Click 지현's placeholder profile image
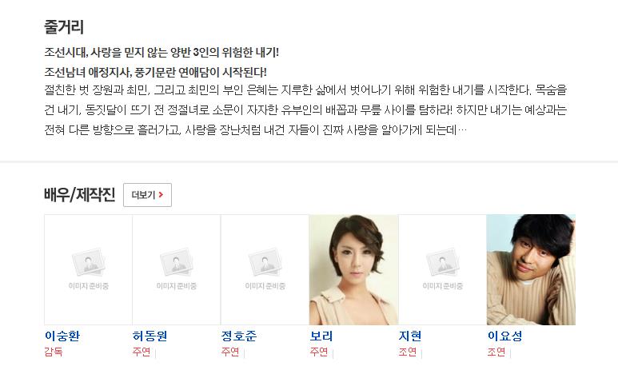The image size is (618, 378). pos(442,269)
